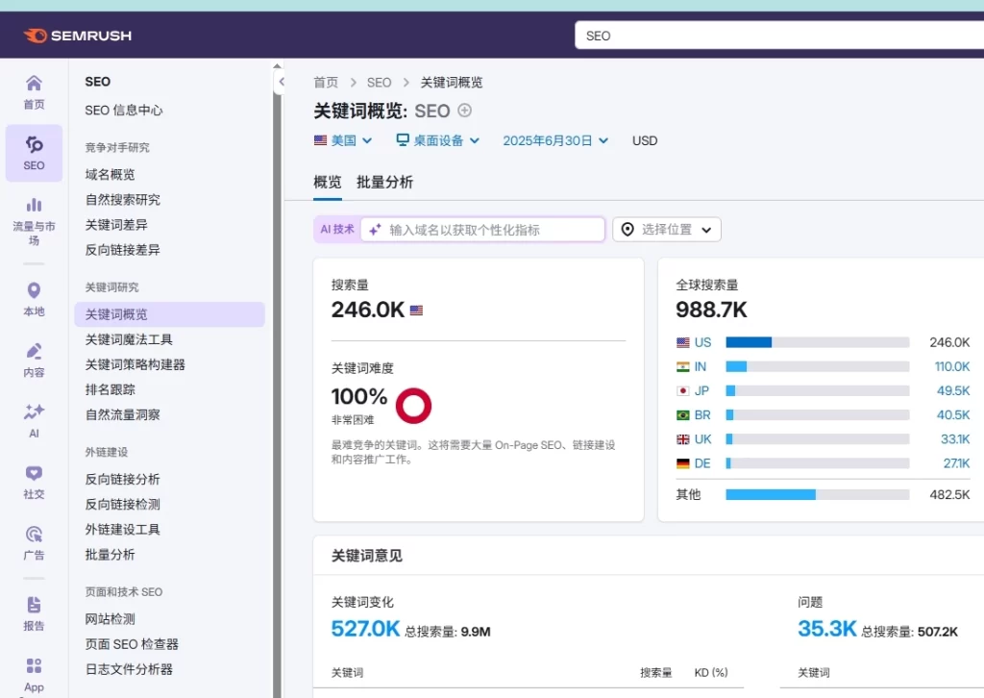Open 自然流量洞察 in the sidebar
Screen dimensions: 984x698
tap(122, 415)
